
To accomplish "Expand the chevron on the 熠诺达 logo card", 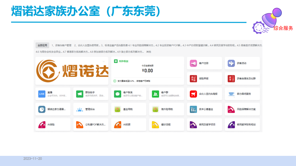I will (x=104, y=61).
